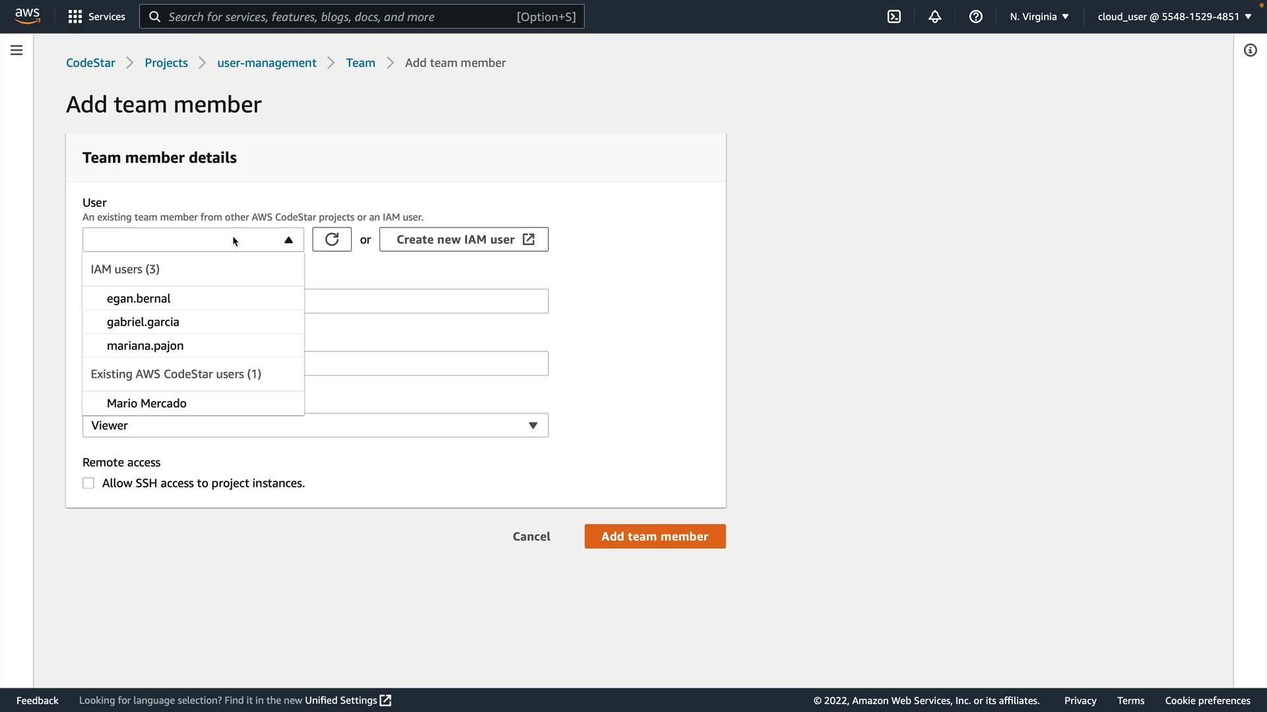Click the refresh users list icon
The width and height of the screenshot is (1267, 712).
(x=331, y=239)
